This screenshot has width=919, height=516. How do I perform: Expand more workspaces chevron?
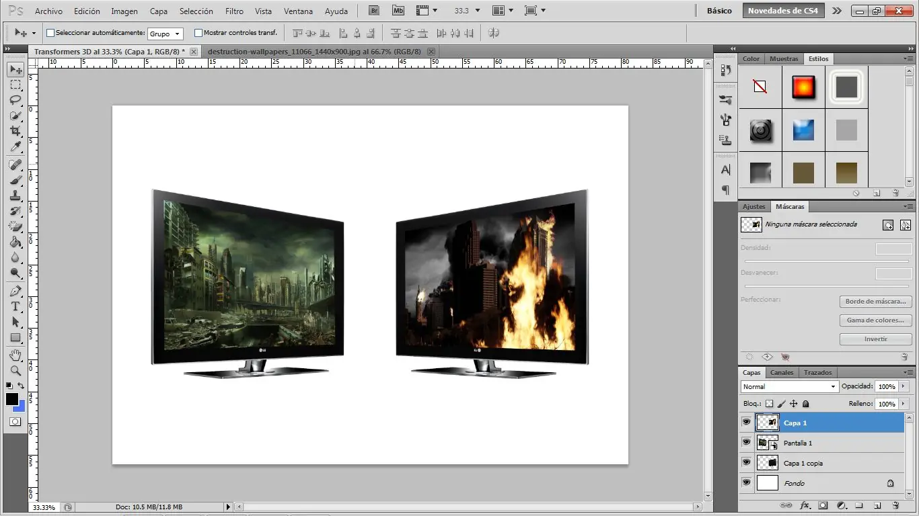click(836, 11)
